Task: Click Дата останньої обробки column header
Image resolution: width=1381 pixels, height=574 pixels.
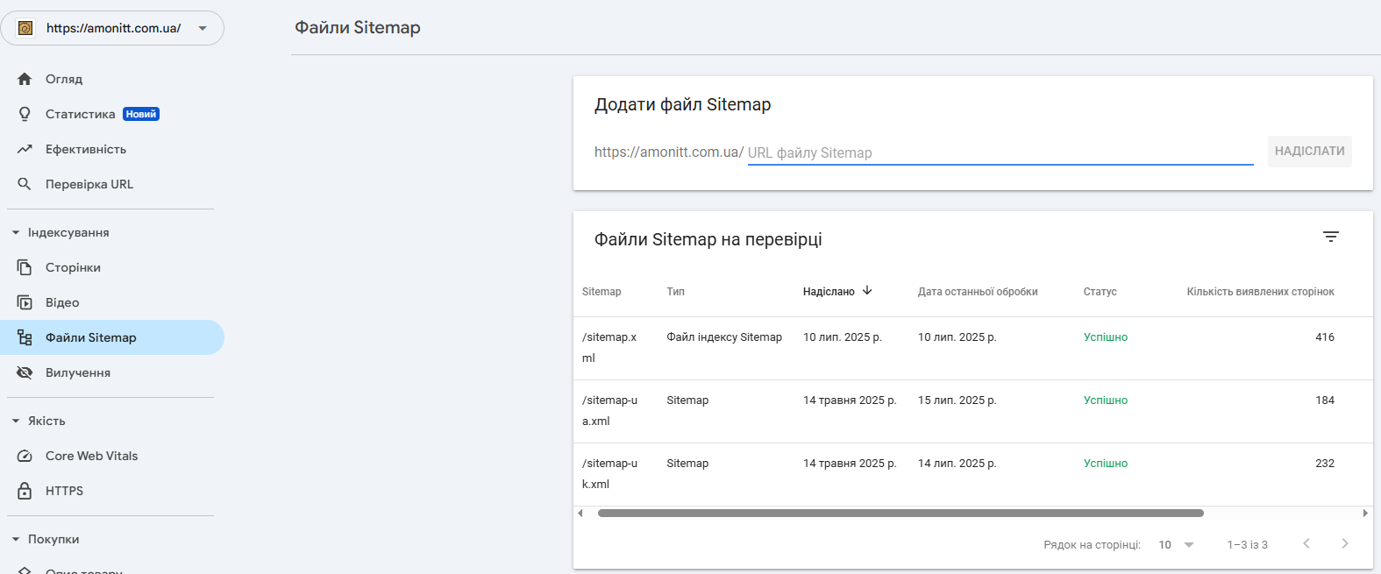Action: [978, 292]
